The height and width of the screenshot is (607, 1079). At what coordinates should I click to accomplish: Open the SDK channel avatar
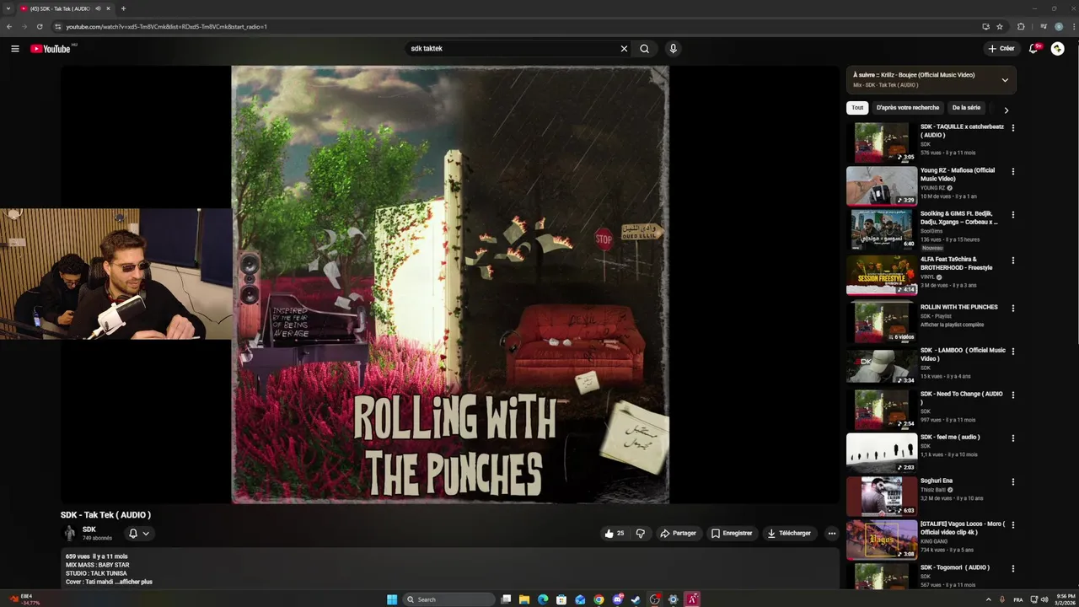click(70, 533)
